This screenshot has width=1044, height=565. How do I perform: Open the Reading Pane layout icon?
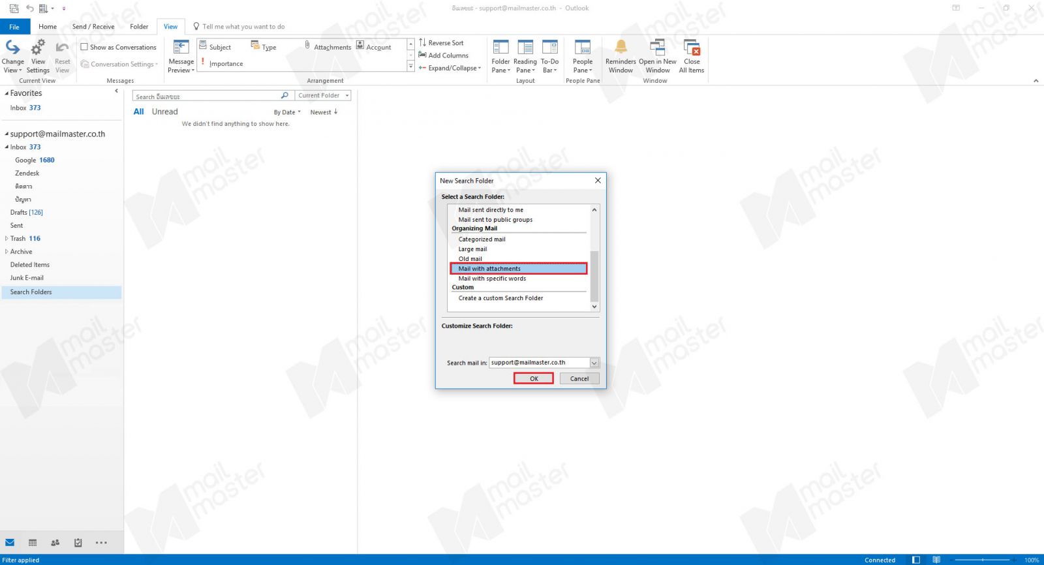(525, 48)
